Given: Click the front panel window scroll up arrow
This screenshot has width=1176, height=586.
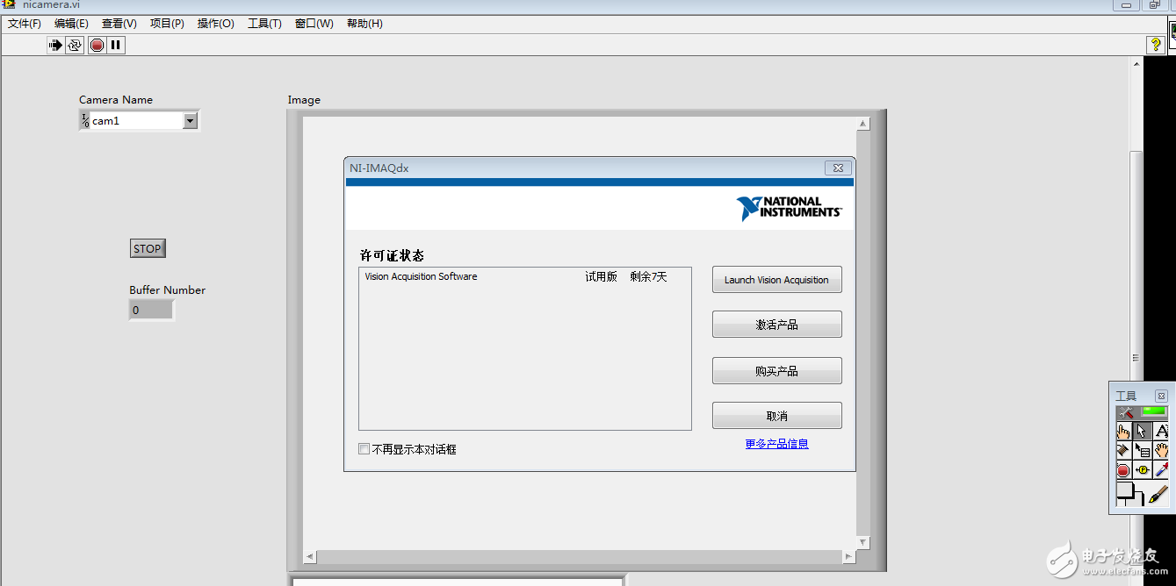Looking at the screenshot, I should [1136, 66].
